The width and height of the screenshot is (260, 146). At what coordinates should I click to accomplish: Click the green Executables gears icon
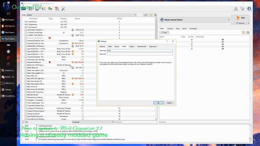[x=50, y=9]
